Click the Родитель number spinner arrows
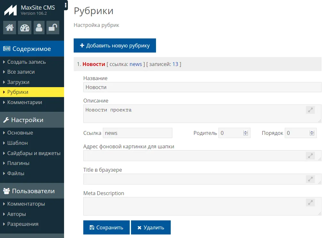 (x=246, y=133)
